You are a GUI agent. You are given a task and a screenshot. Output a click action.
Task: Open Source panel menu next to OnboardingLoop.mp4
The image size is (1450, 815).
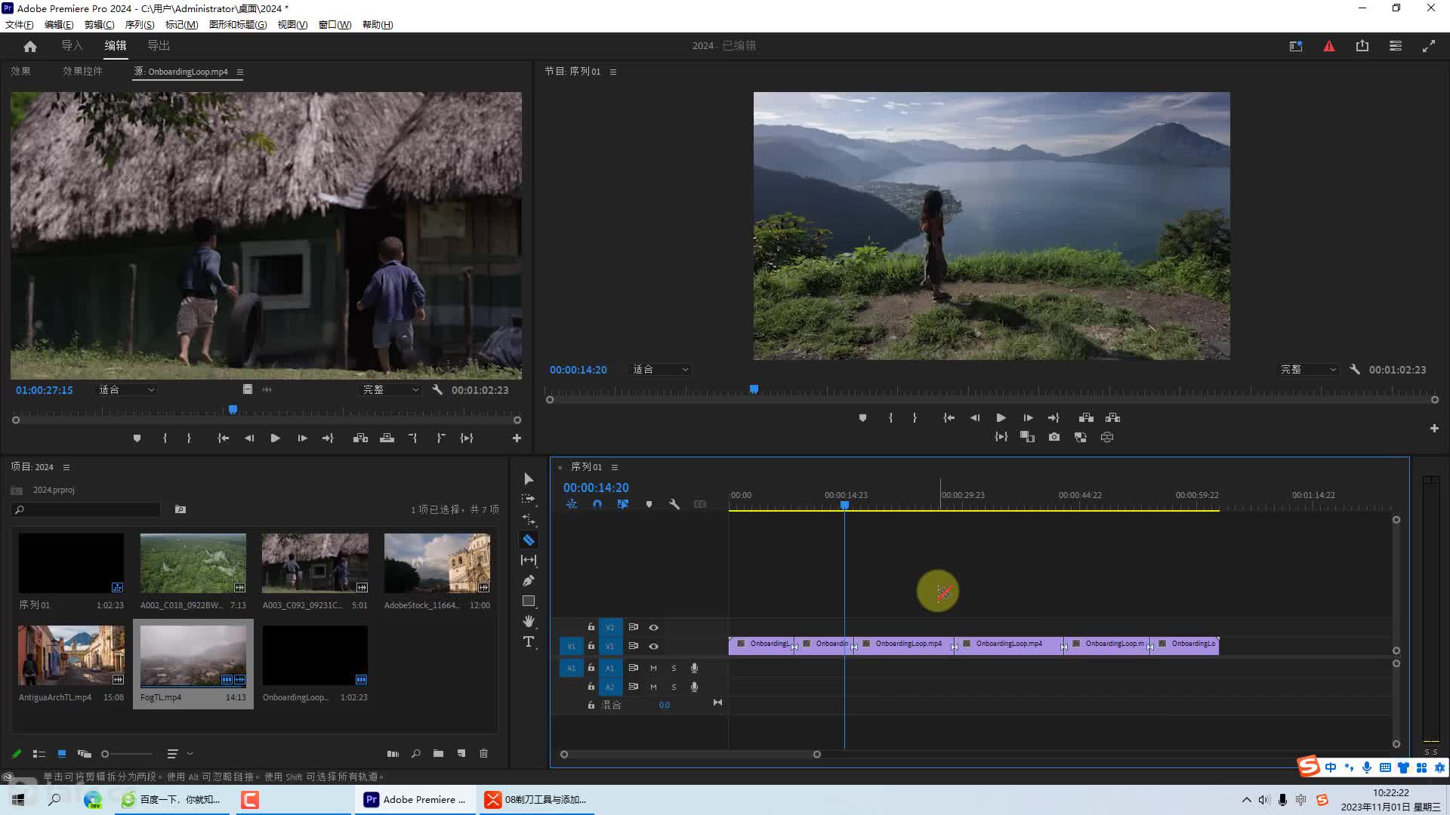click(x=240, y=72)
